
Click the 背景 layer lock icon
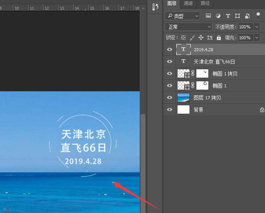(x=262, y=110)
